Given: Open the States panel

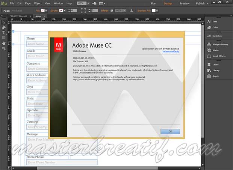Looking at the screenshot, I should (x=213, y=50).
